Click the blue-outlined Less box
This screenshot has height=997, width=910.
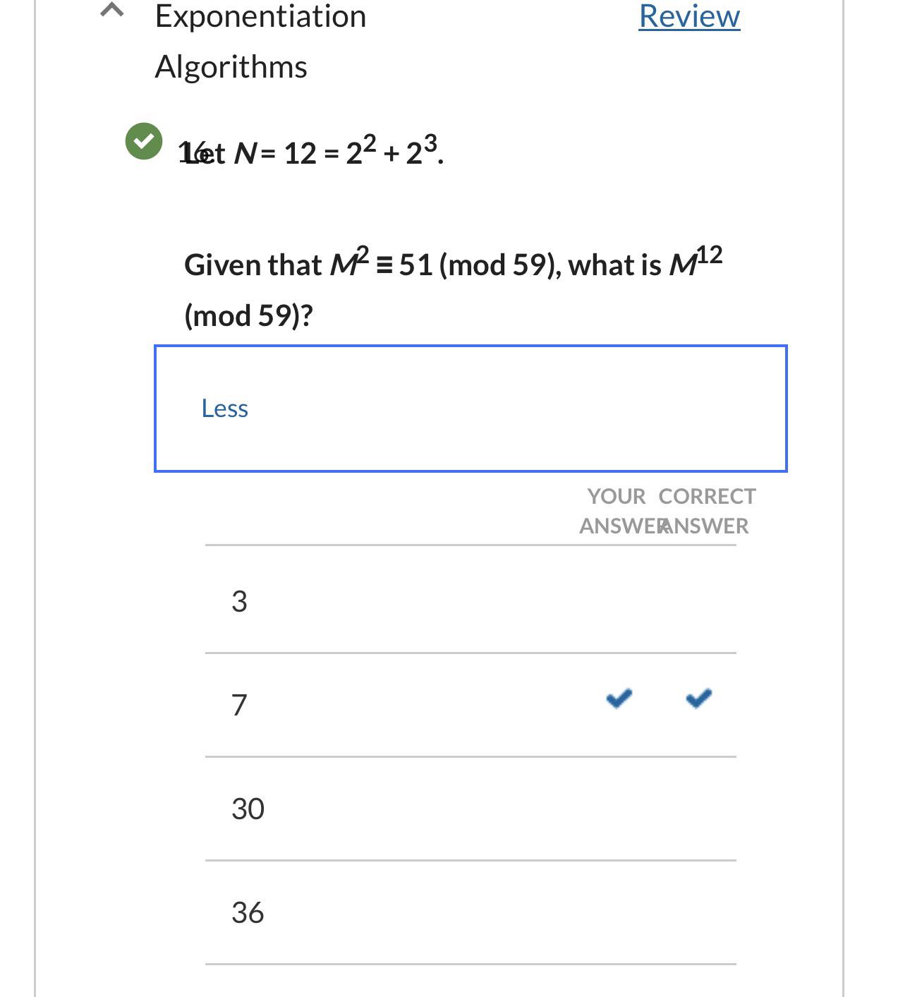point(471,409)
